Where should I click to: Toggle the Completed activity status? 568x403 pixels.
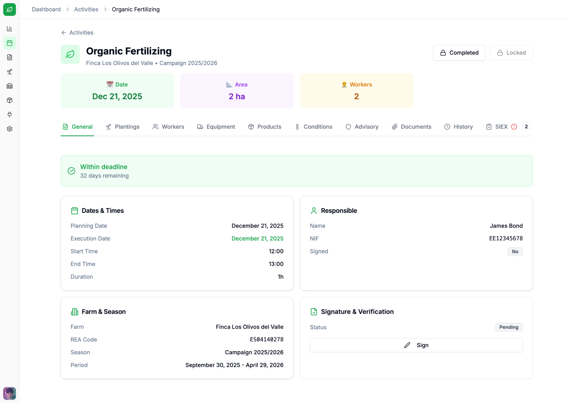[x=459, y=52]
